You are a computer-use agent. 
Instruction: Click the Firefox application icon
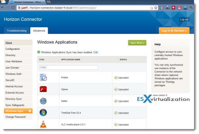click(43, 78)
